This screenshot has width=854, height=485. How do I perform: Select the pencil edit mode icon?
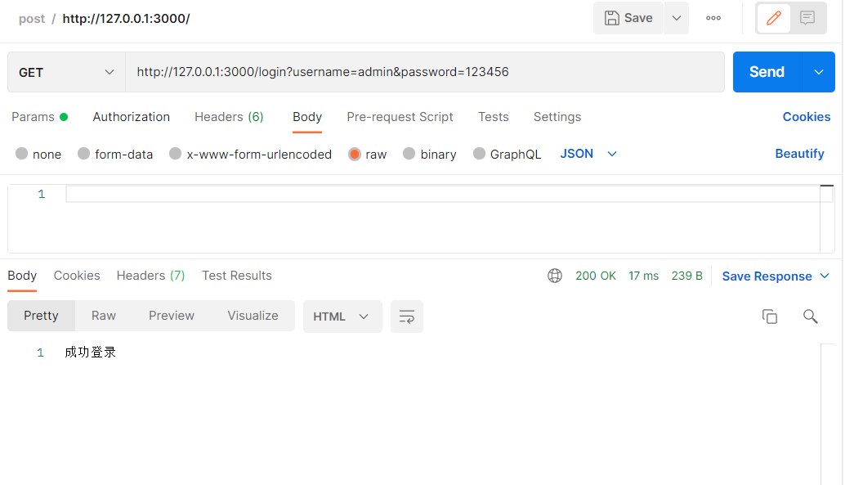point(773,18)
